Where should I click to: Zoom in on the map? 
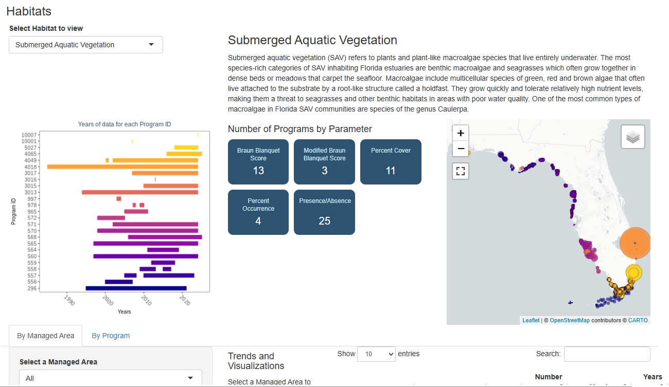(461, 133)
